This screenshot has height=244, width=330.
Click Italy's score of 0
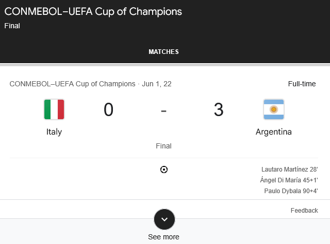pos(109,109)
